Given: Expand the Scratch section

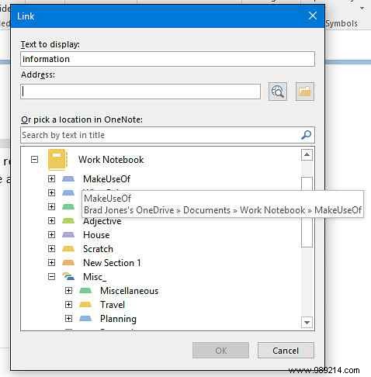Looking at the screenshot, I should [x=51, y=248].
